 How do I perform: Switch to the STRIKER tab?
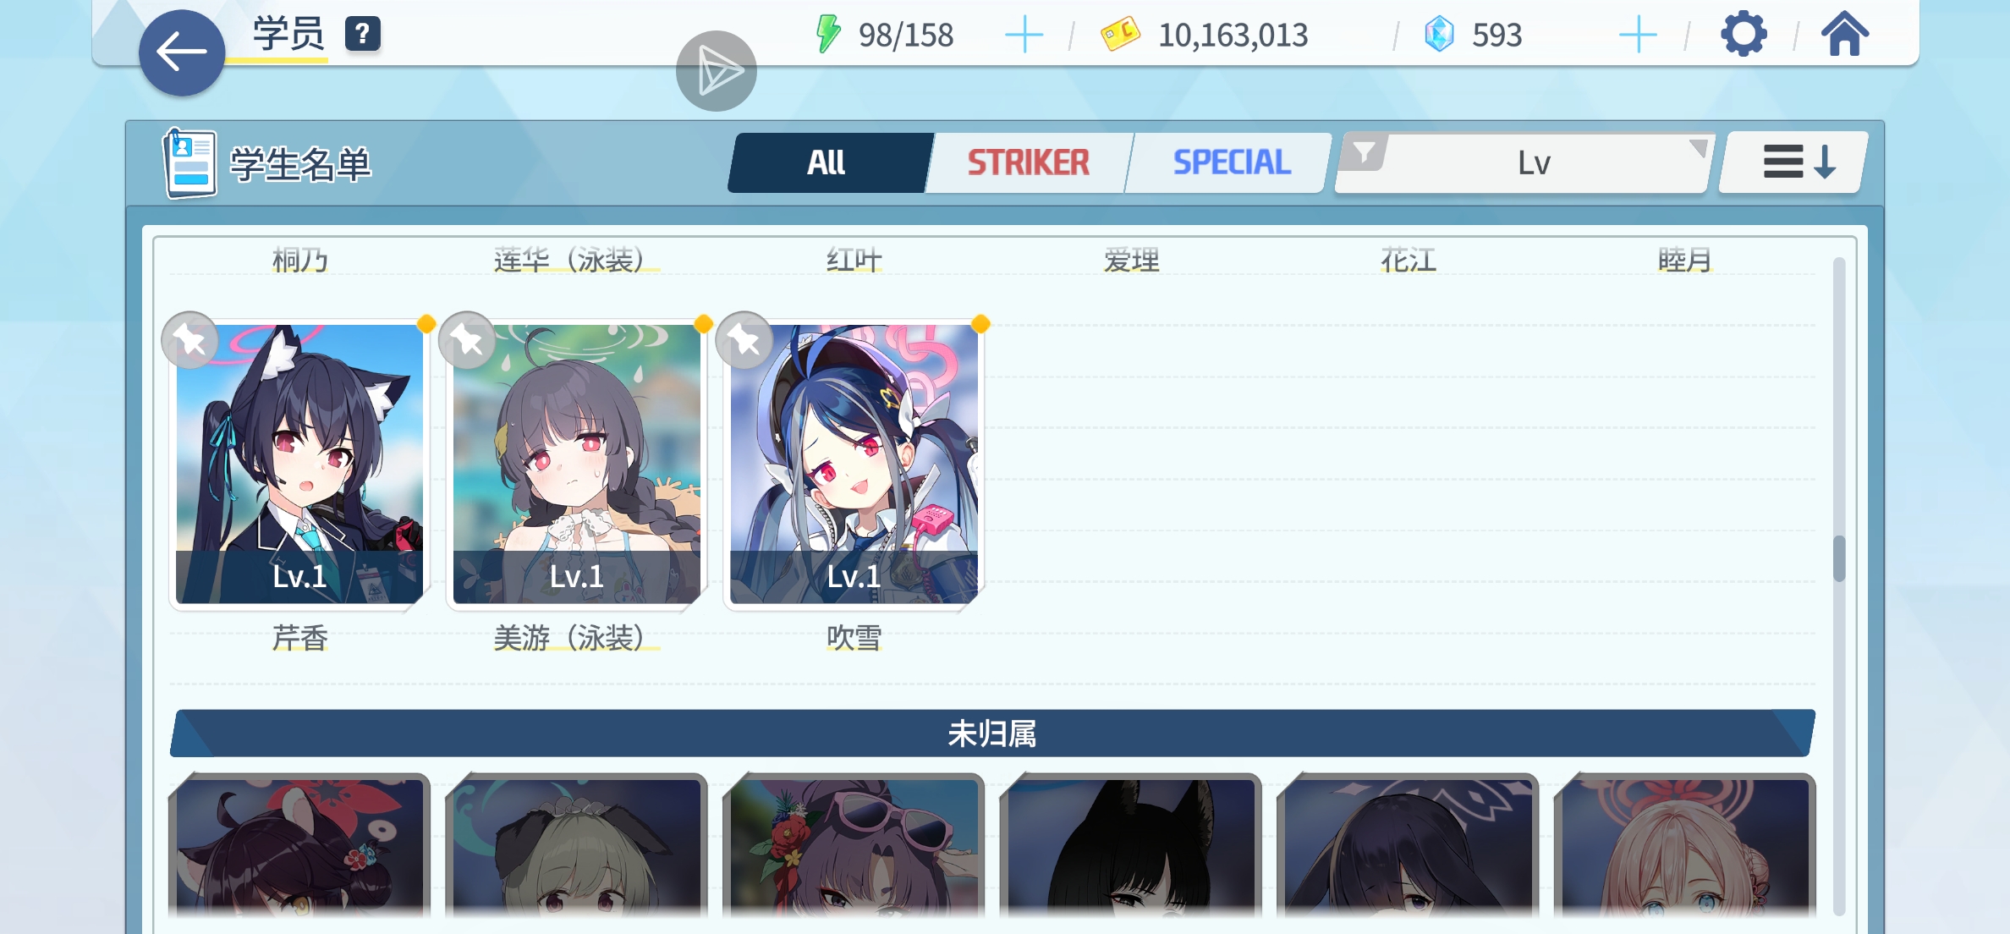(1029, 162)
